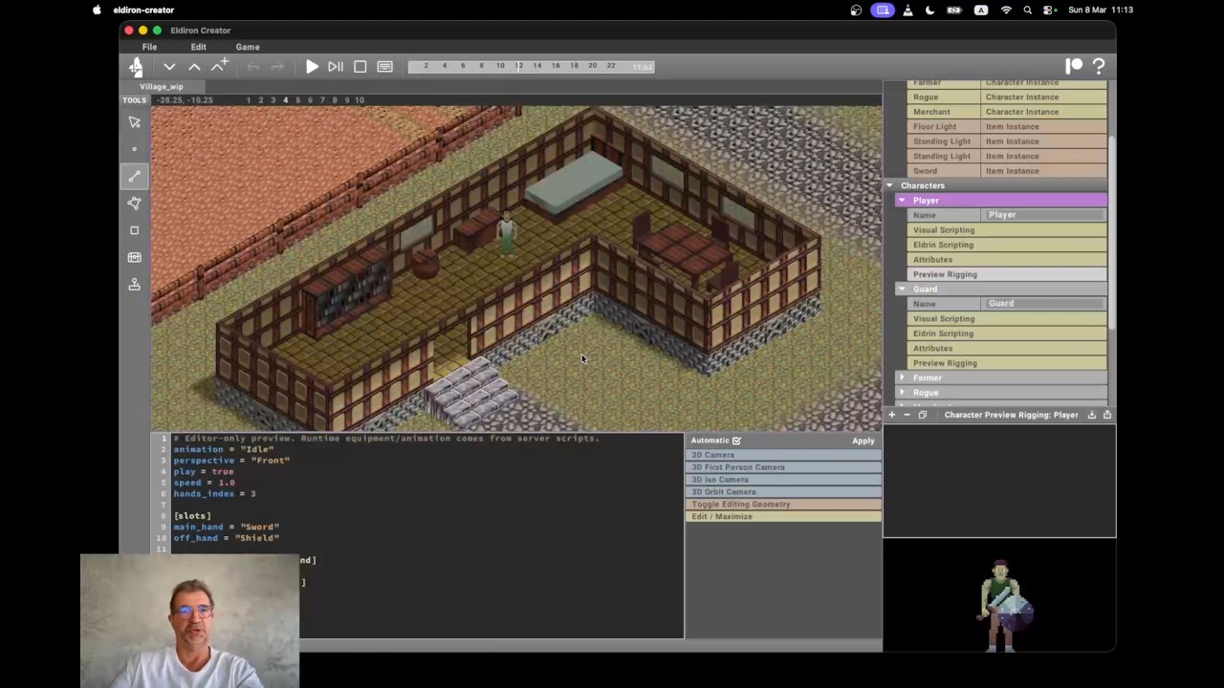Select 3D First Person Camera option
The height and width of the screenshot is (688, 1224).
784,467
